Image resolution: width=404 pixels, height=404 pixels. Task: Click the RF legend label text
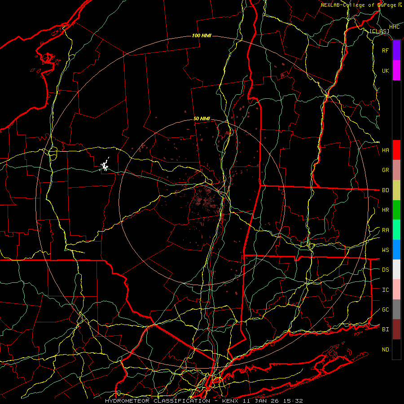coord(386,50)
